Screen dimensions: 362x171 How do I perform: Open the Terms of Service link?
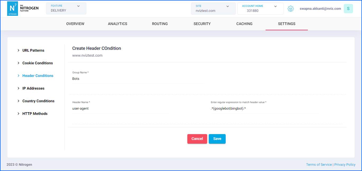click(319, 165)
